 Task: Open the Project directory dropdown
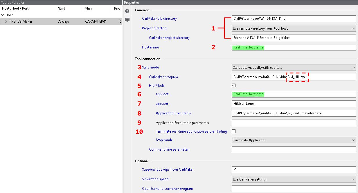[x=294, y=28]
